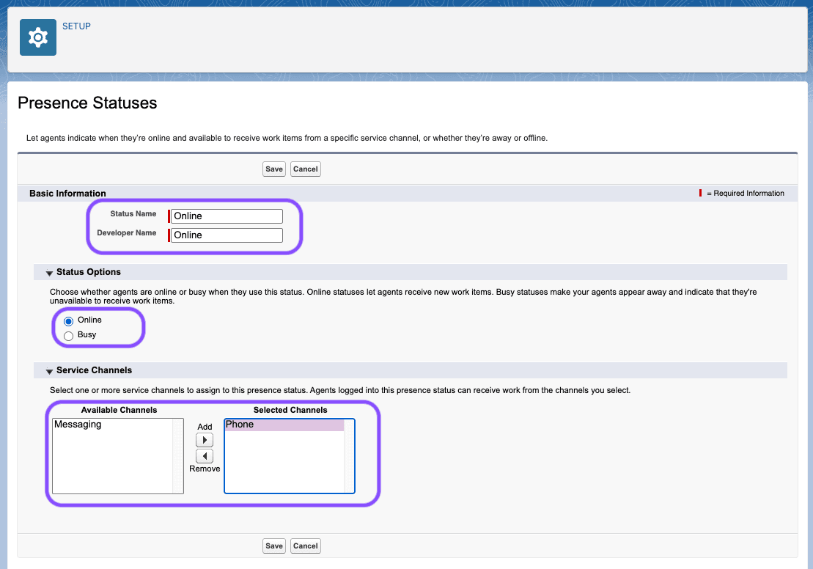Click the Setup gear icon
The height and width of the screenshot is (569, 813).
(x=37, y=37)
